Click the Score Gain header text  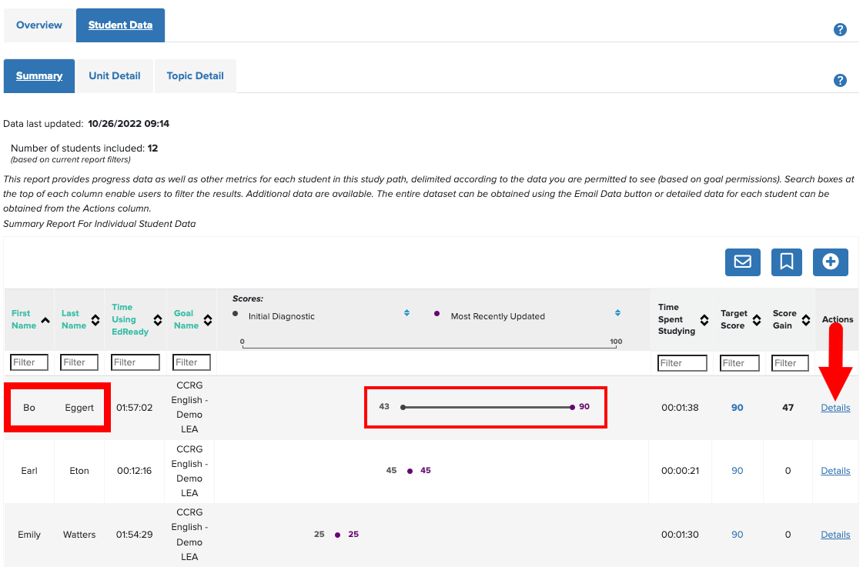pos(784,319)
